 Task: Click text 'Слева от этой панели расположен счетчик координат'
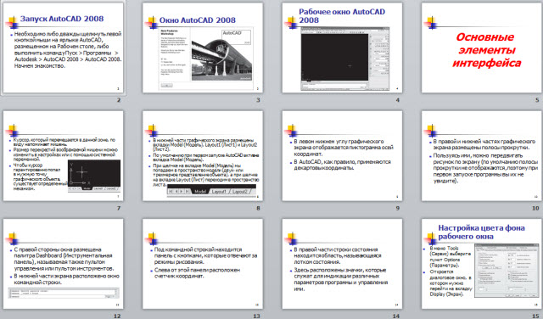(197, 273)
